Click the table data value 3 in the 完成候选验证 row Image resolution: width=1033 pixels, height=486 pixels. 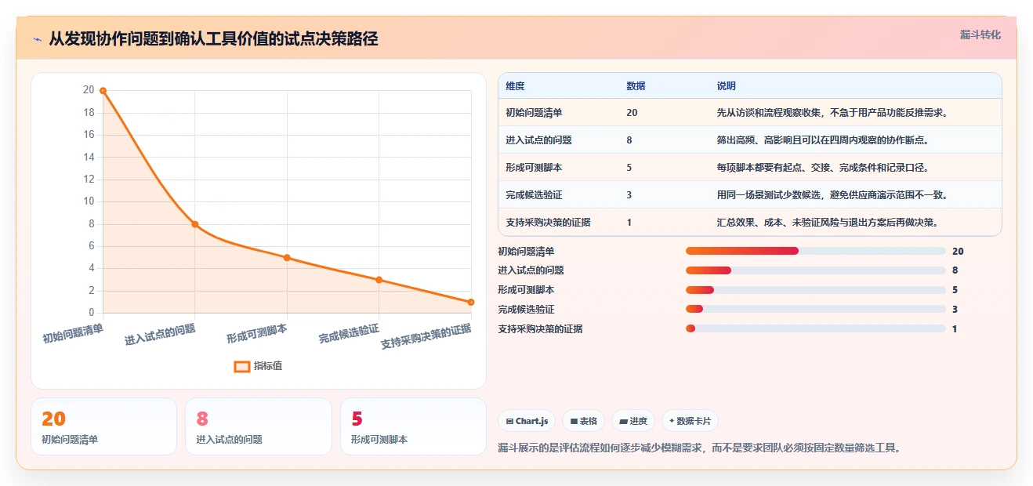pos(629,195)
